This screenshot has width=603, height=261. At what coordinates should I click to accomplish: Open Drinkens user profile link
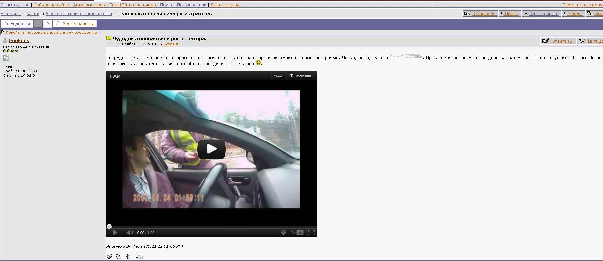click(x=19, y=40)
